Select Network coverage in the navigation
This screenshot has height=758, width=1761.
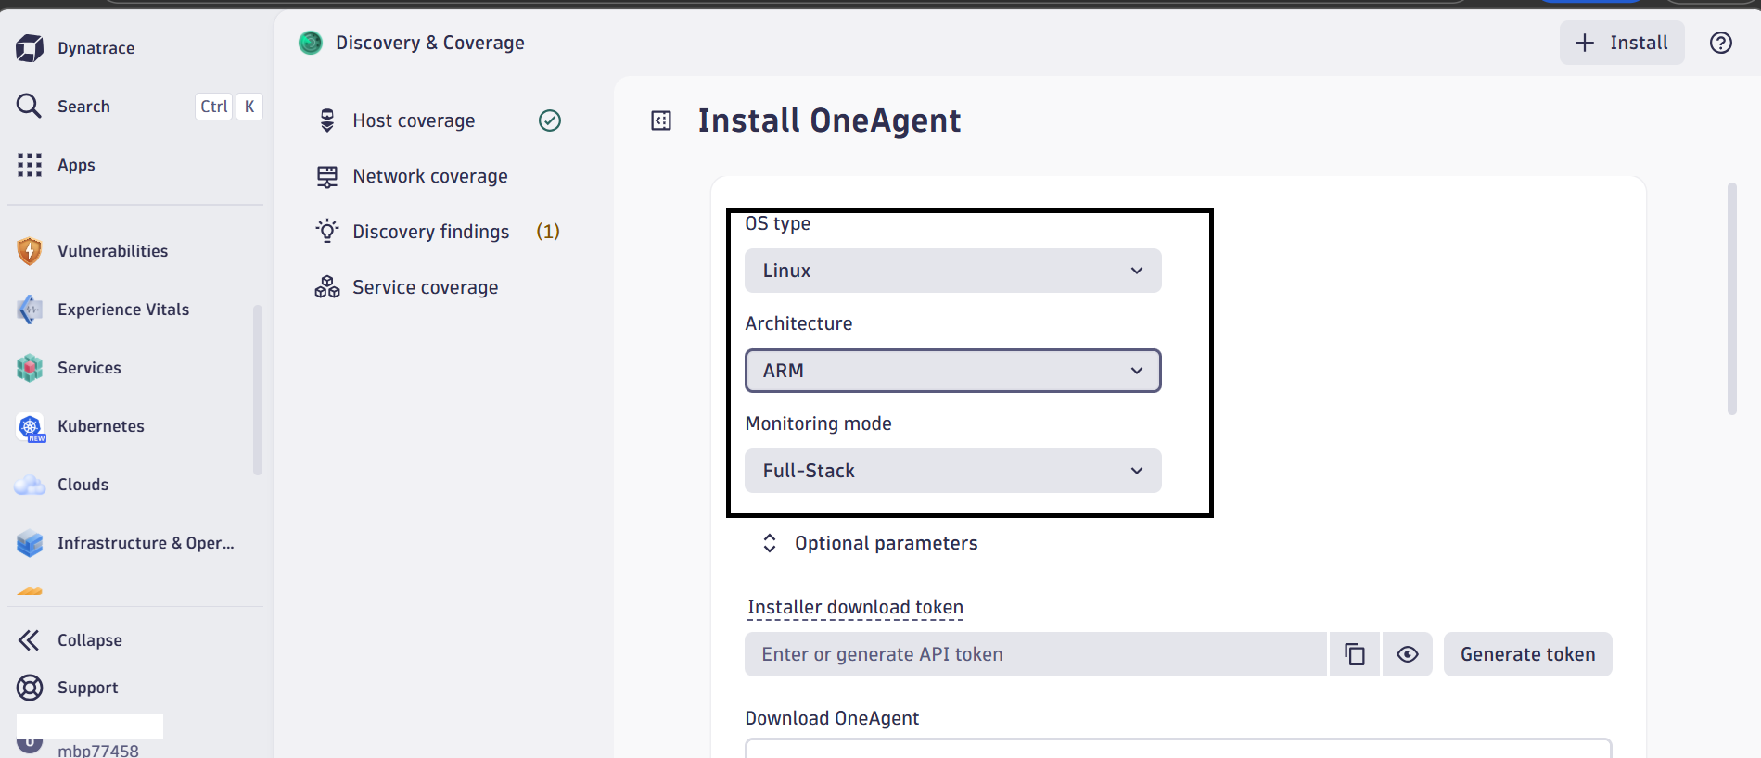tap(430, 176)
